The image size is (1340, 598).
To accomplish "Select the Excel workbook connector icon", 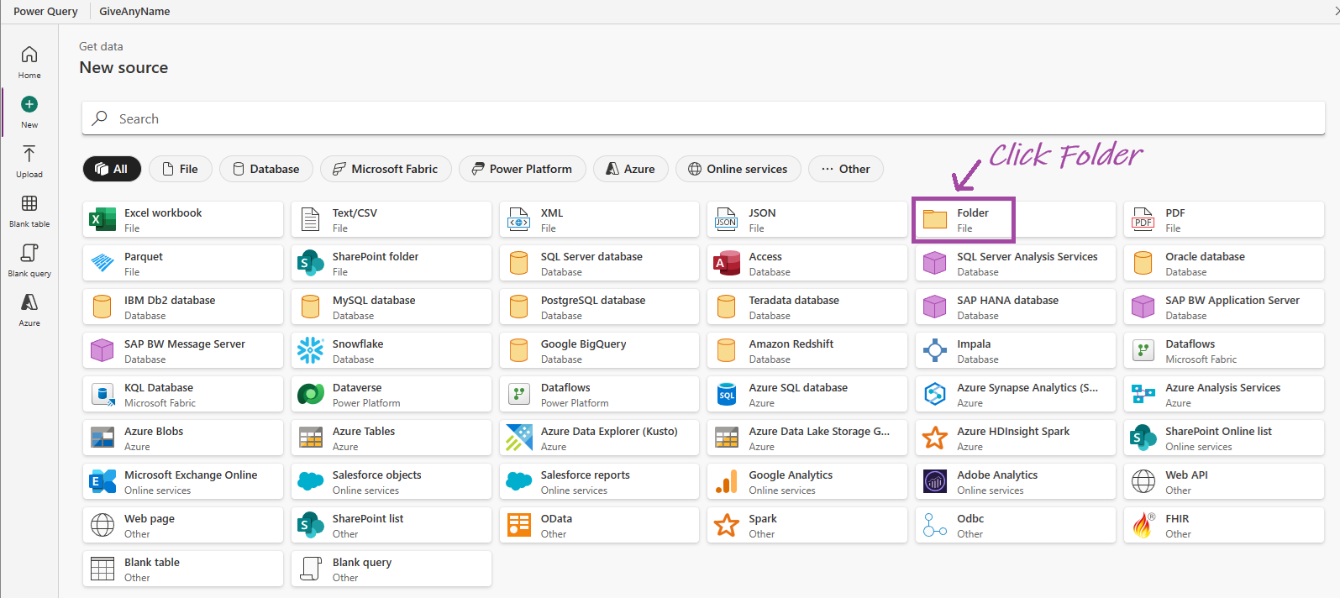I will tap(102, 220).
